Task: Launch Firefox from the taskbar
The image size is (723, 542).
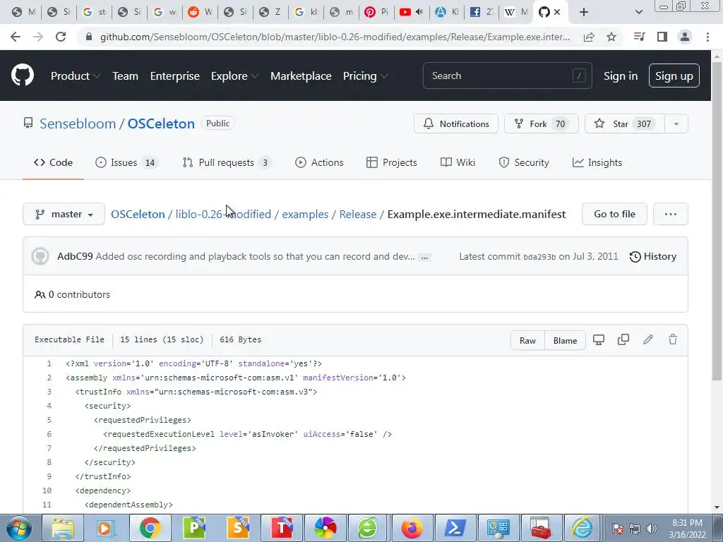Action: coord(412,528)
